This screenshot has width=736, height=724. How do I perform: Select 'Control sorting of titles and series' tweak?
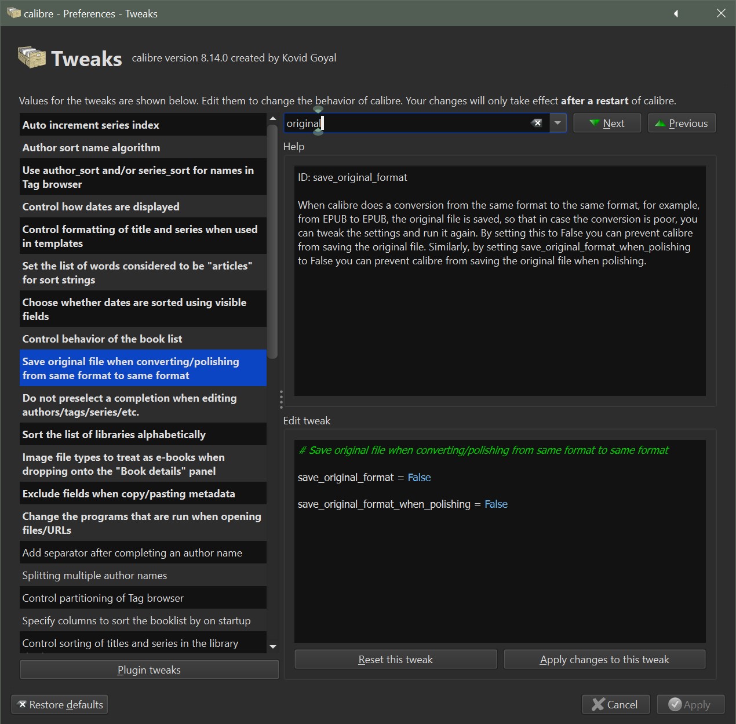point(143,643)
